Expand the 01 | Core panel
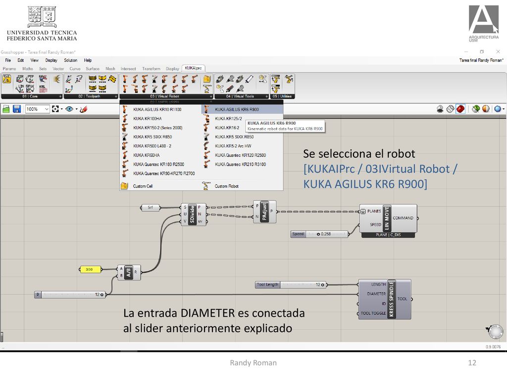This screenshot has height=380, width=507. click(60, 96)
